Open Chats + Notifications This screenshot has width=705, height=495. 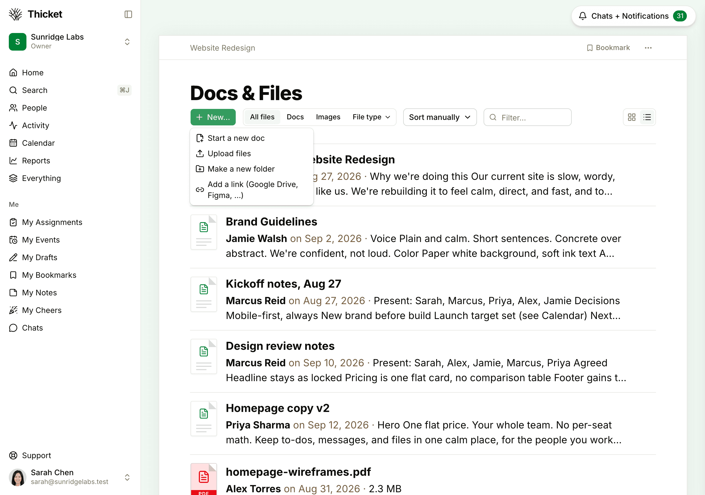tap(633, 16)
